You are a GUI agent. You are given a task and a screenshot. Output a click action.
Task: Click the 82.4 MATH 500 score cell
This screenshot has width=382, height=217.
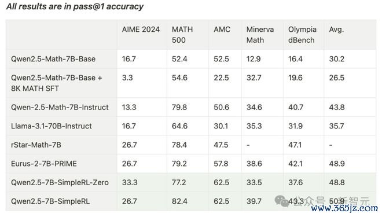179,201
